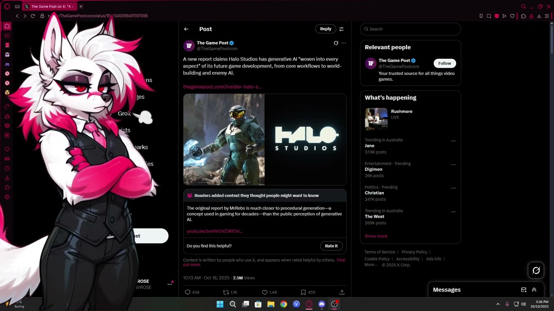Open more options for Christian trend
Image resolution: width=554 pixels, height=311 pixels.
pos(453,188)
